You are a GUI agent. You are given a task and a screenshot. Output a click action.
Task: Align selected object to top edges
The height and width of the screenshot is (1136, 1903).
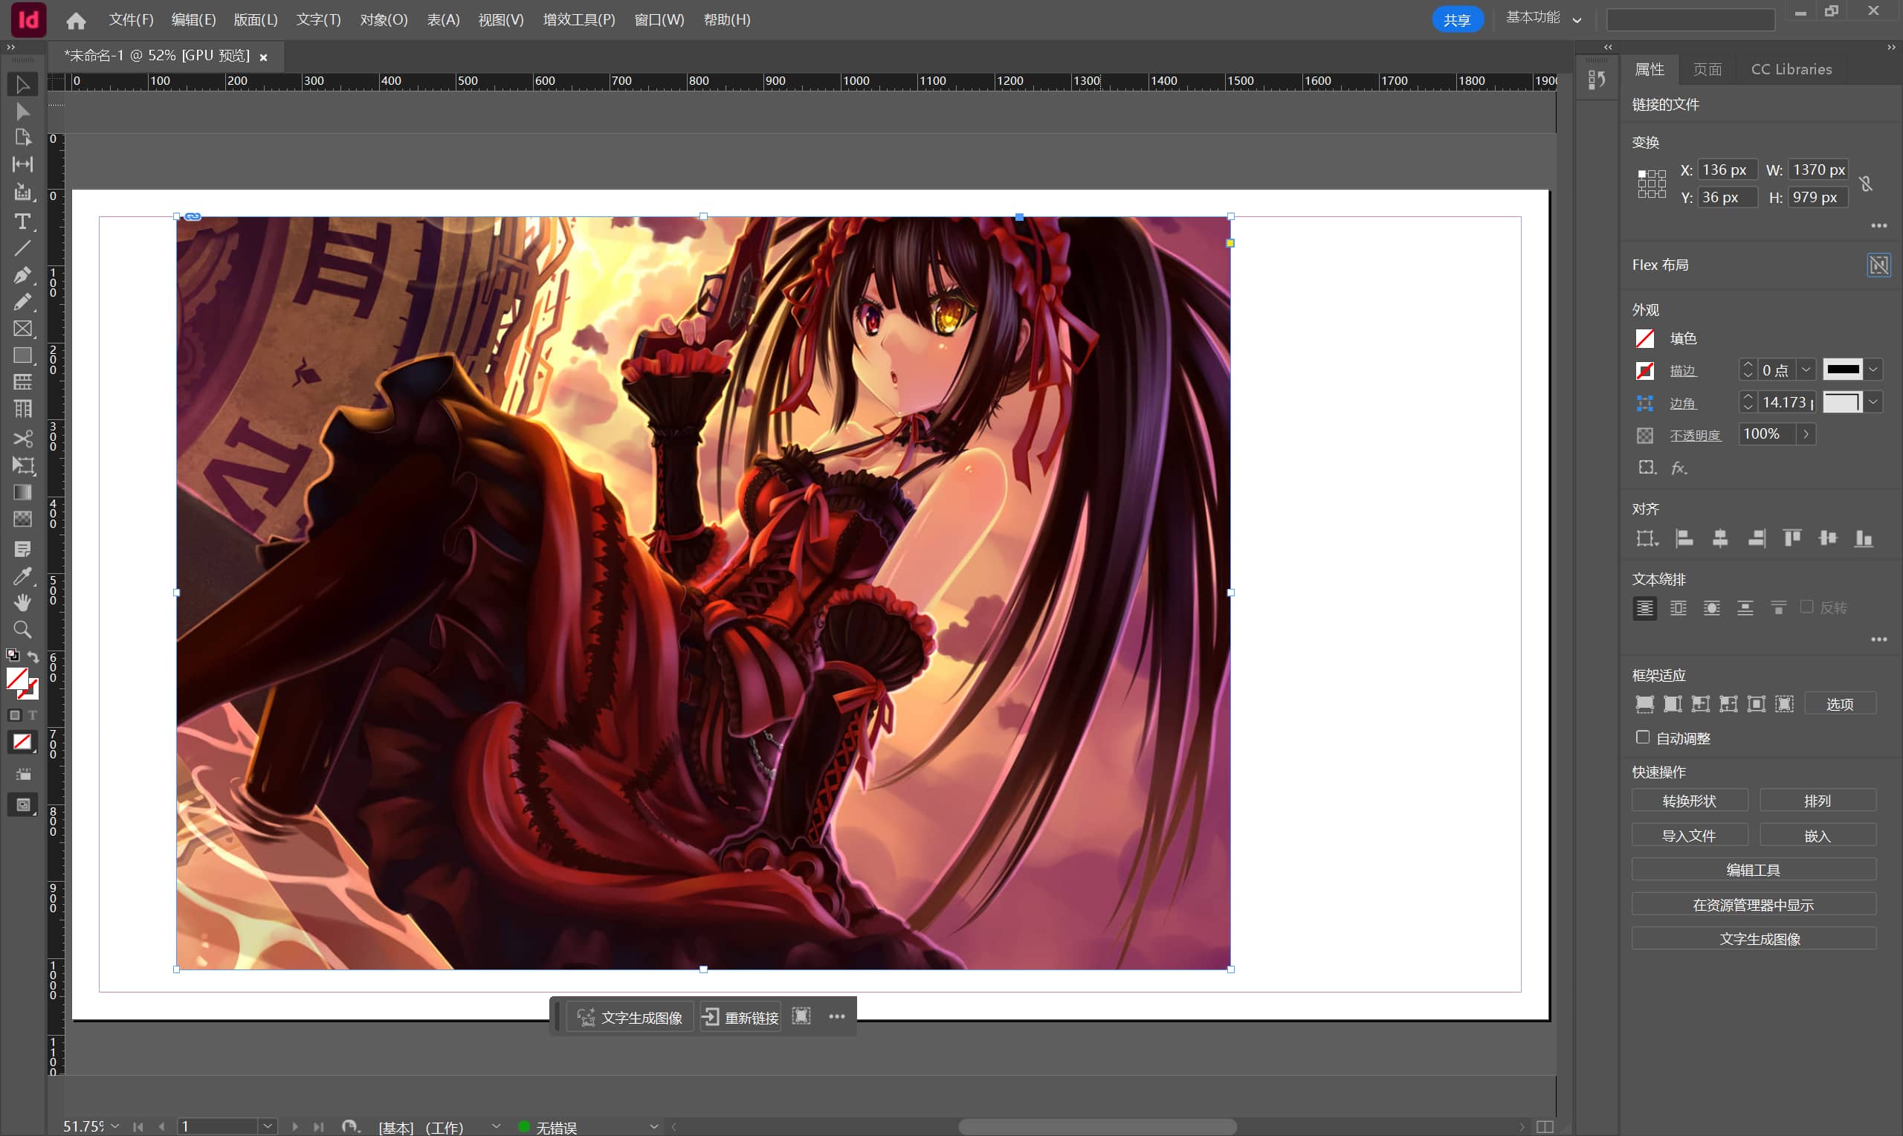1791,539
